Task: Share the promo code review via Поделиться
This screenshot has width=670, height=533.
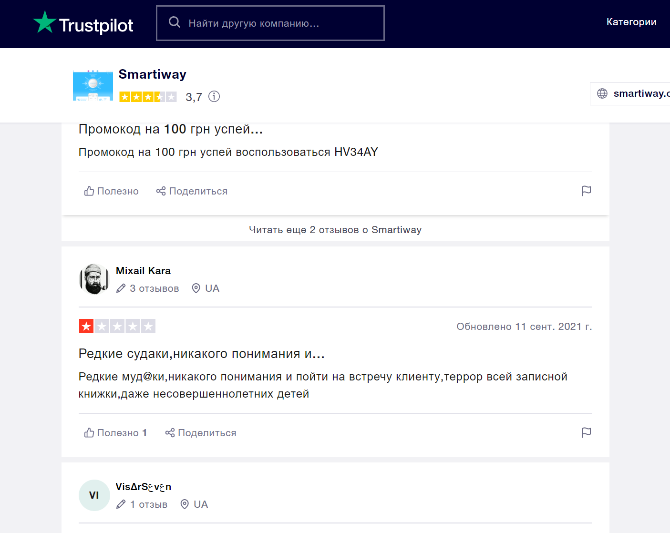Action: [x=192, y=191]
